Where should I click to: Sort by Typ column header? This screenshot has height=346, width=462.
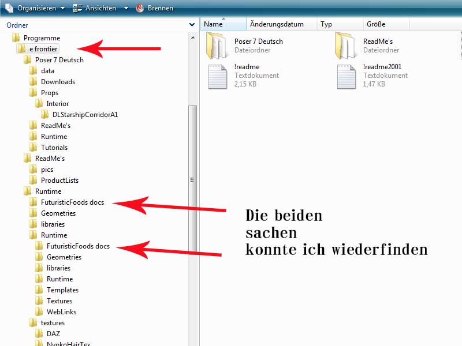tap(340, 24)
